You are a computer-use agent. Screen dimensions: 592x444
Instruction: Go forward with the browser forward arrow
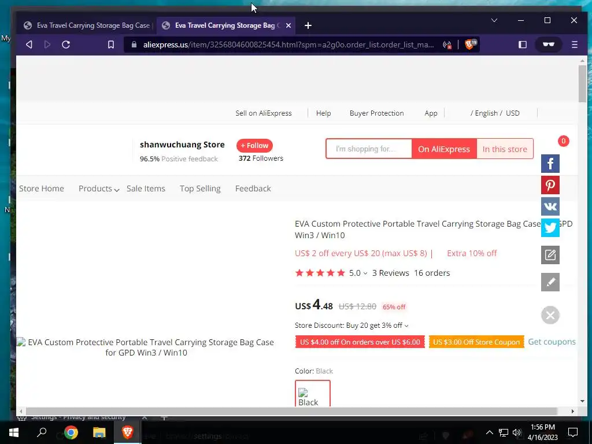(x=47, y=45)
